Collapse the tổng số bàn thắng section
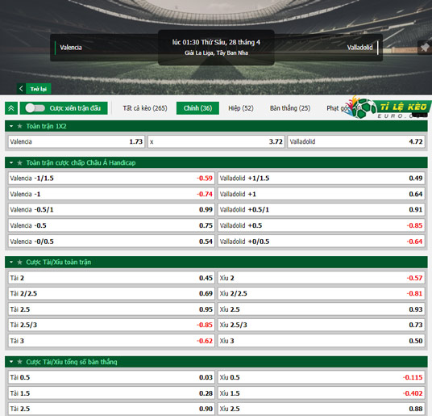Viewport: 432px width, 416px height. point(11,362)
